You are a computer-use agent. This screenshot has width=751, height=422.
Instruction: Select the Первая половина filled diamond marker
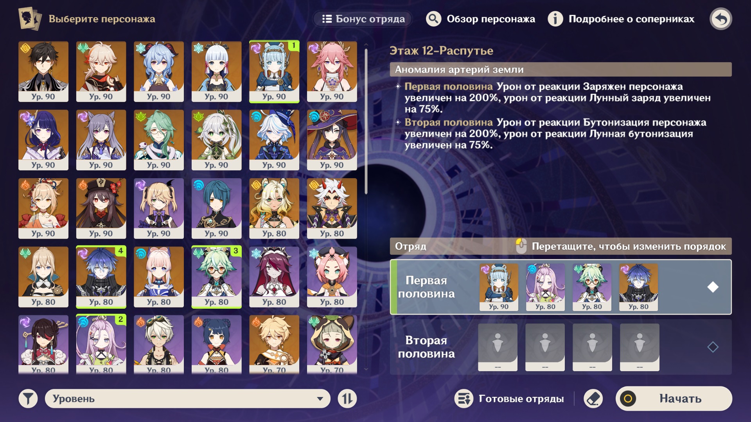click(713, 287)
